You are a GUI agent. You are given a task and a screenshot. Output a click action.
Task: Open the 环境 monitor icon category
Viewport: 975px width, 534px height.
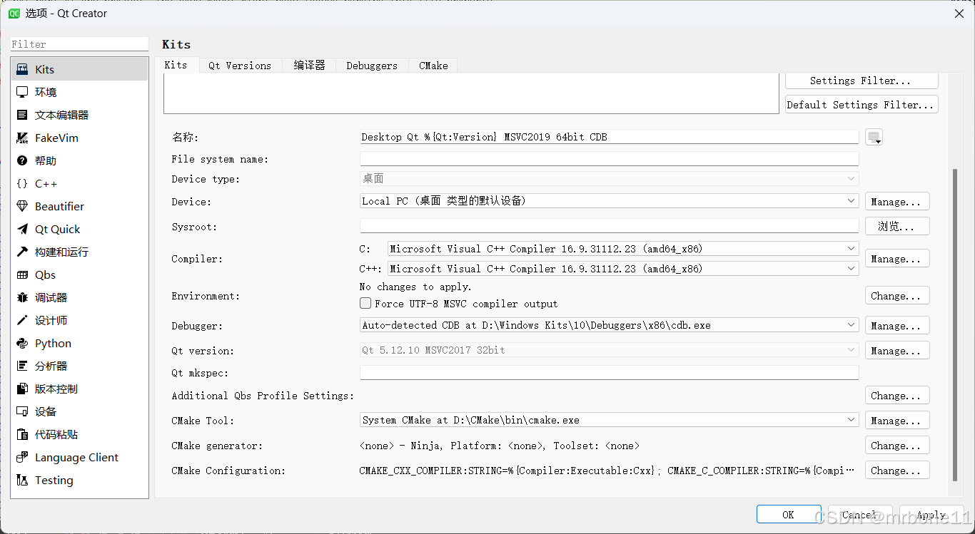(22, 92)
